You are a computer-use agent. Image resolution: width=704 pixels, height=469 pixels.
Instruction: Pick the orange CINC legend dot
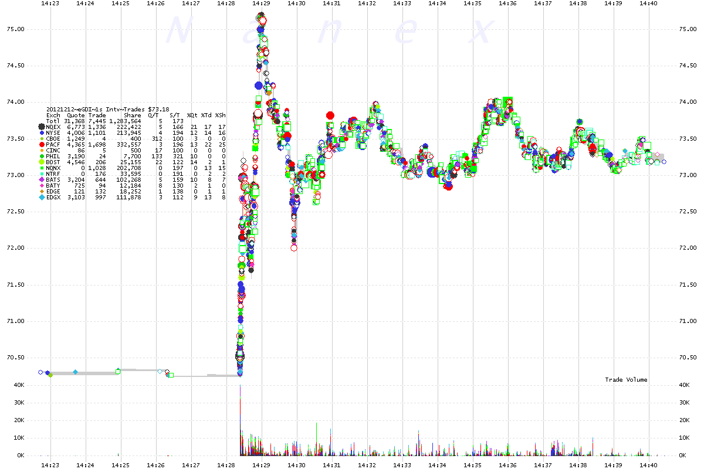click(x=41, y=150)
